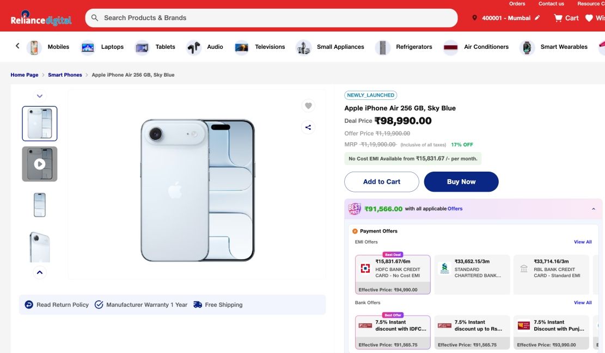
Task: Select the front-view phone thumbnail
Action: [40, 205]
